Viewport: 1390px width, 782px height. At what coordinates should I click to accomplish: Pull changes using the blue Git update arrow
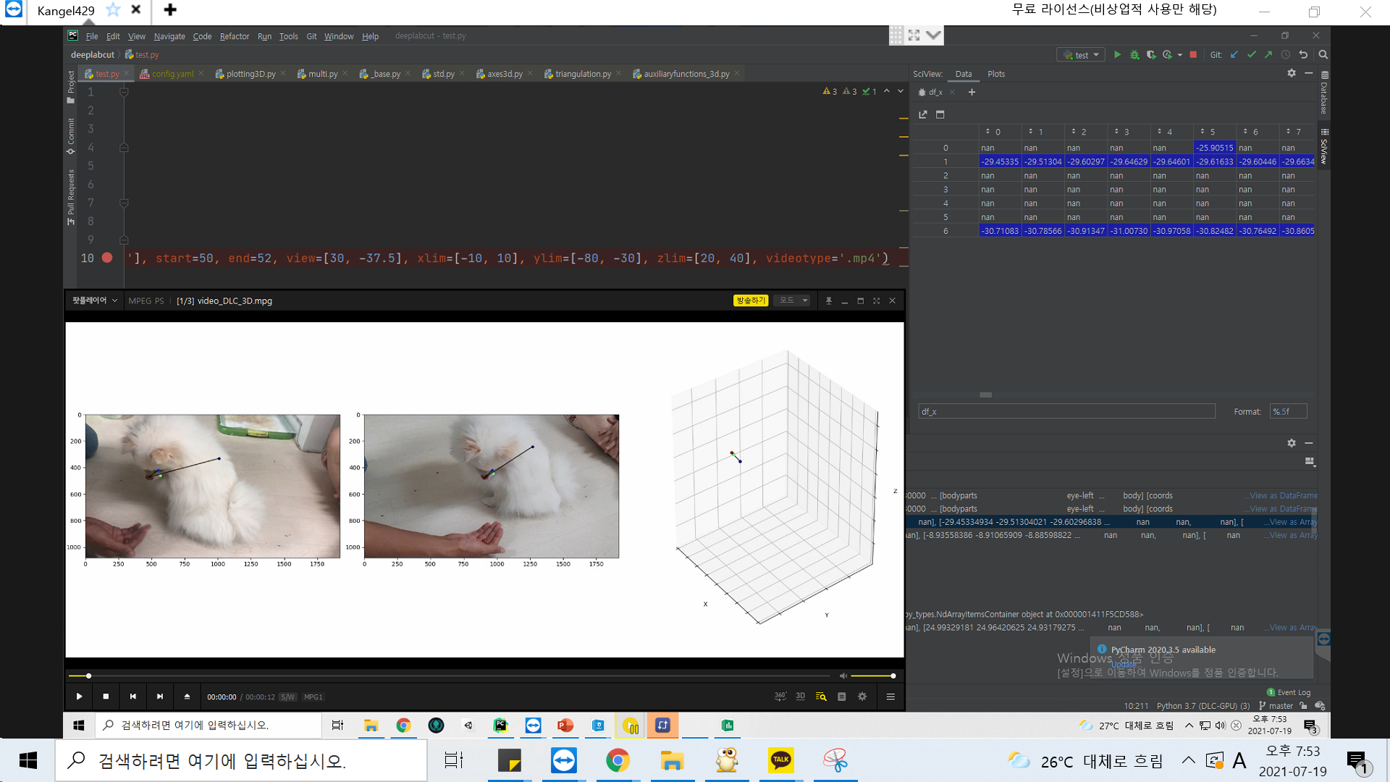[x=1234, y=54]
